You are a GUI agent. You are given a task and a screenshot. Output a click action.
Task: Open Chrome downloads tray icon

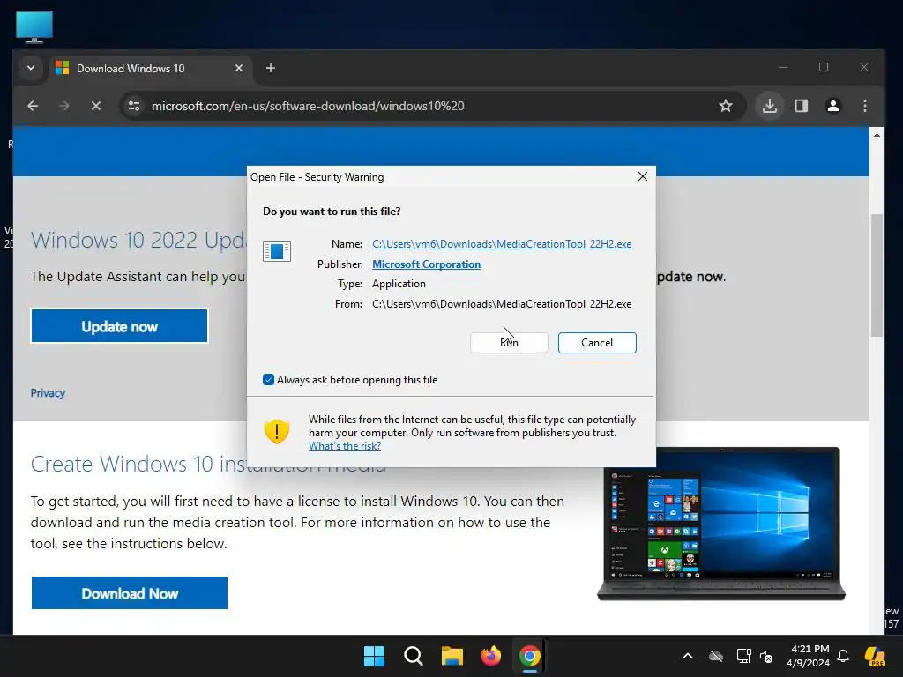click(769, 106)
